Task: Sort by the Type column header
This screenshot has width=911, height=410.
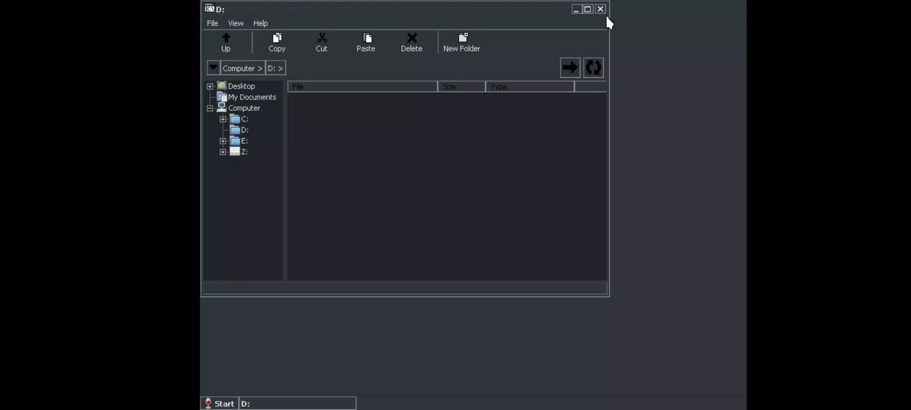Action: (x=530, y=87)
